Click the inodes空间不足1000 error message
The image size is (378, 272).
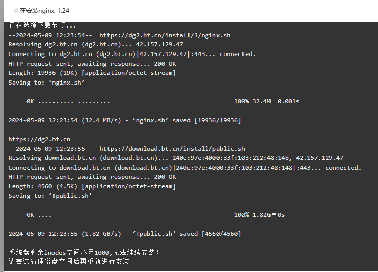[x=84, y=253]
